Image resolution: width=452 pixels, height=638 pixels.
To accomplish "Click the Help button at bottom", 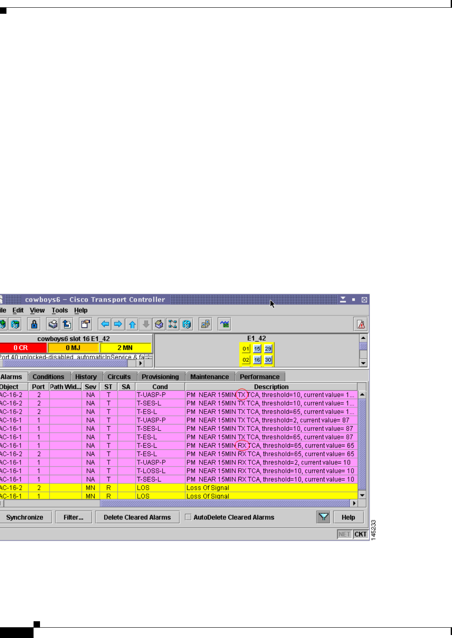I will click(x=348, y=517).
